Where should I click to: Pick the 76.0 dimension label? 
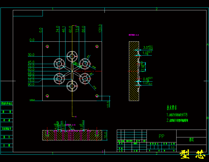tap(31, 80)
